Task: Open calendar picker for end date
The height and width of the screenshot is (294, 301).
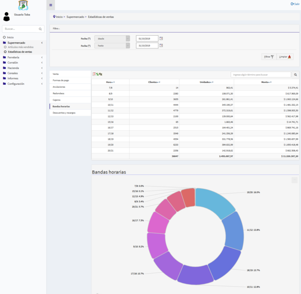Action: coord(161,46)
